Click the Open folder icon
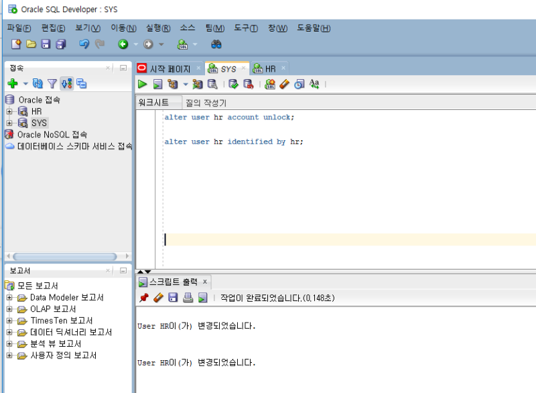Image resolution: width=536 pixels, height=393 pixels. [x=31, y=44]
